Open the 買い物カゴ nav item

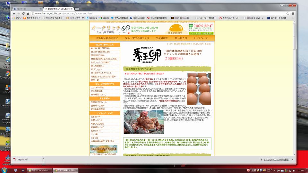click(x=181, y=38)
